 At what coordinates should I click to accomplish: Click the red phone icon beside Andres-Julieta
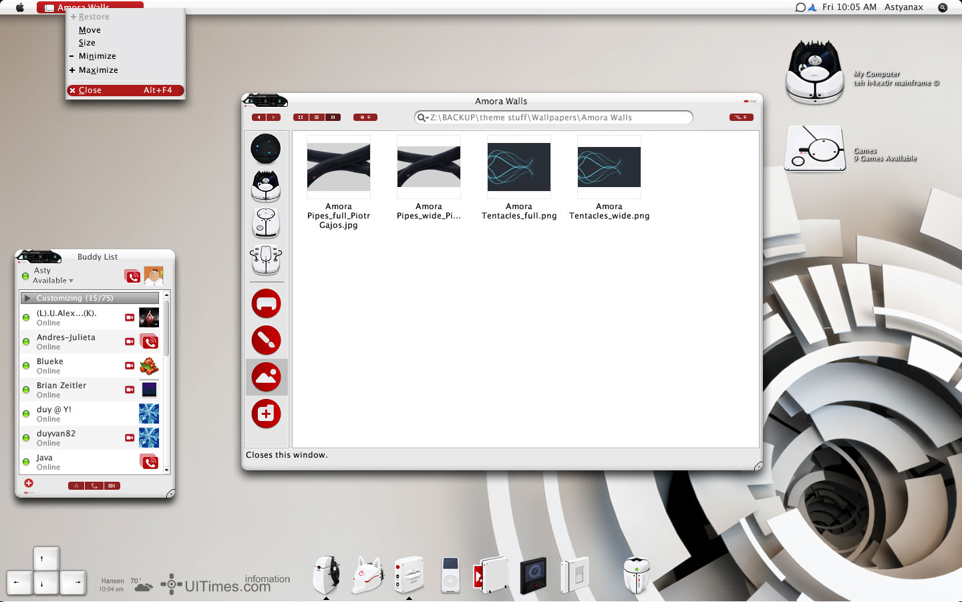(x=149, y=341)
